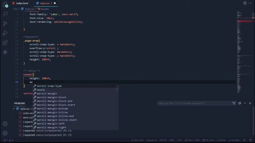Click the errors and warnings status indicator

(x=8, y=140)
